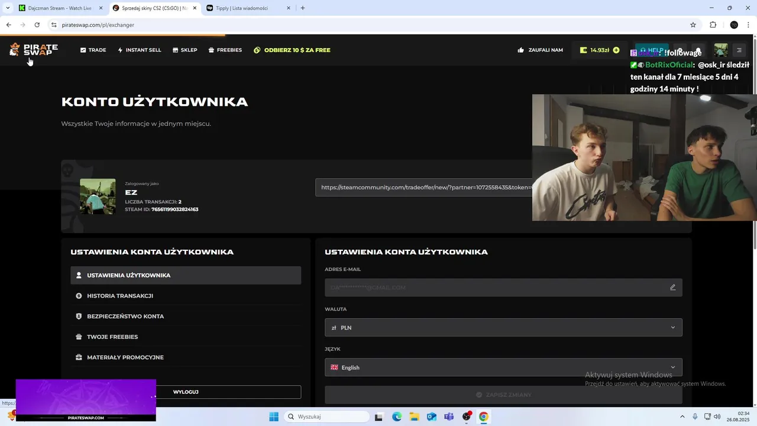Click the Steam trade URL field
757x426 pixels.
[423, 187]
